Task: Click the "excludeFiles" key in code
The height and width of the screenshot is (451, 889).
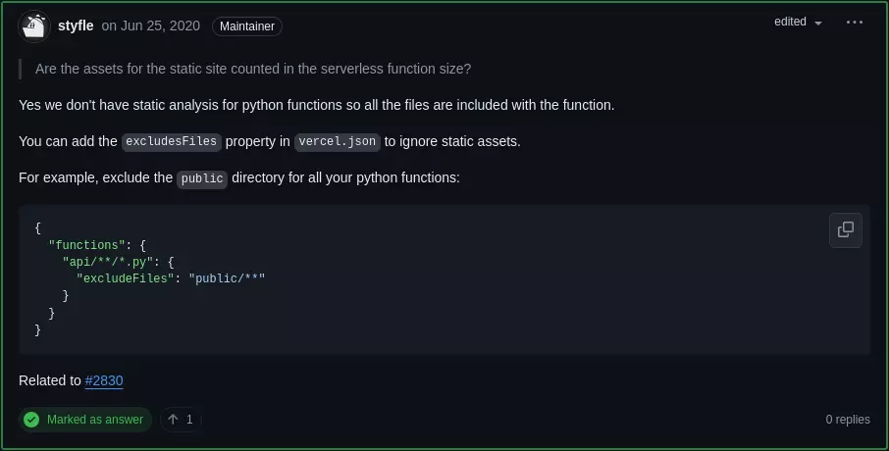Action: [x=125, y=278]
